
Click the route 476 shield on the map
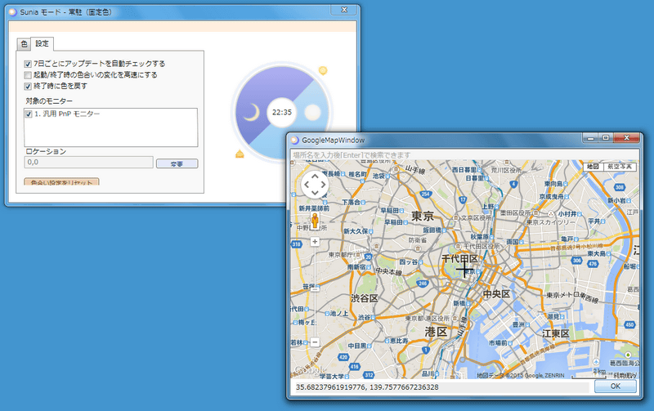(593, 263)
